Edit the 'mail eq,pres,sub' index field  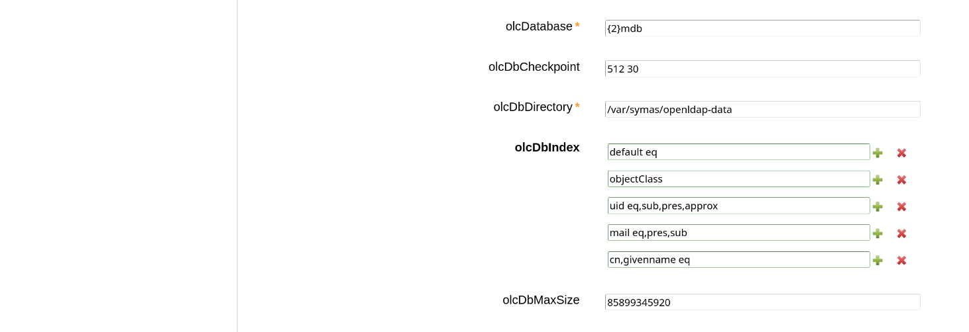tap(738, 233)
